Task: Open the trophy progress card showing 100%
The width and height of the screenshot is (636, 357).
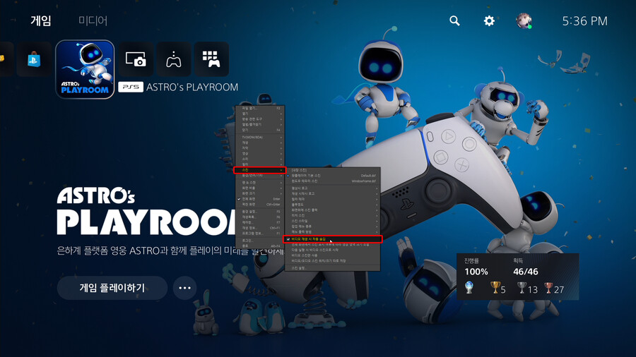Action: 517,277
